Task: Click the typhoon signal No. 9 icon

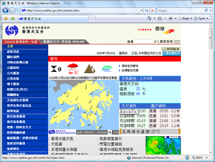Action: coord(56,69)
